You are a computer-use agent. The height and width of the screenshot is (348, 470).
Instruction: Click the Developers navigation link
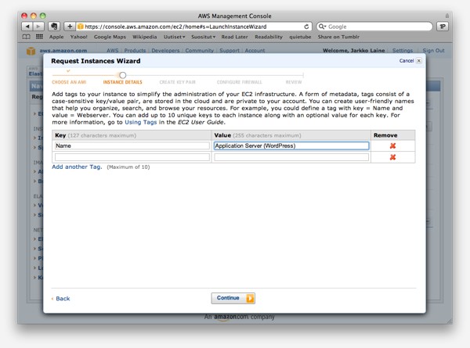[x=165, y=51]
